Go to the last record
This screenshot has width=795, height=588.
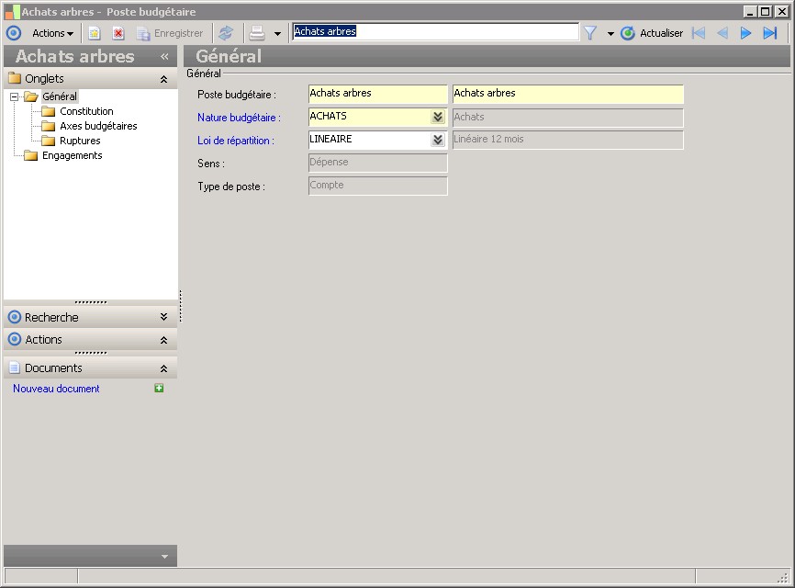point(770,33)
